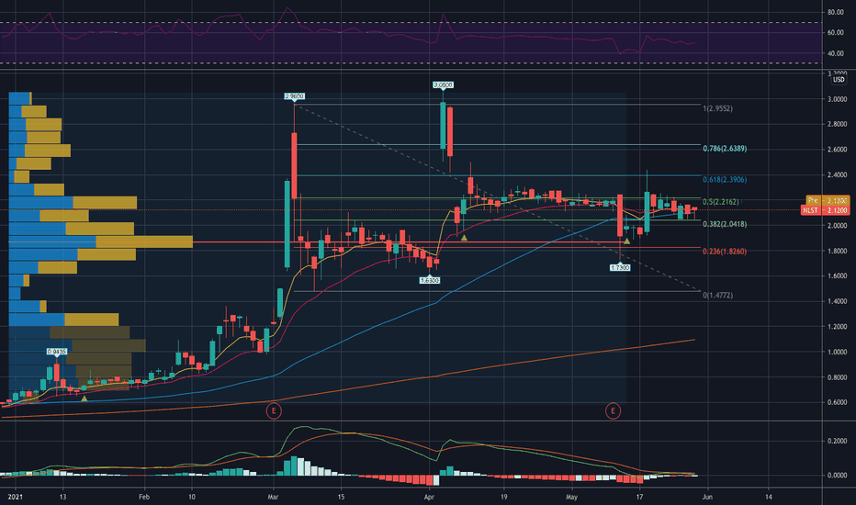Click the 2.6000 price axis label
The height and width of the screenshot is (505, 856).
837,150
